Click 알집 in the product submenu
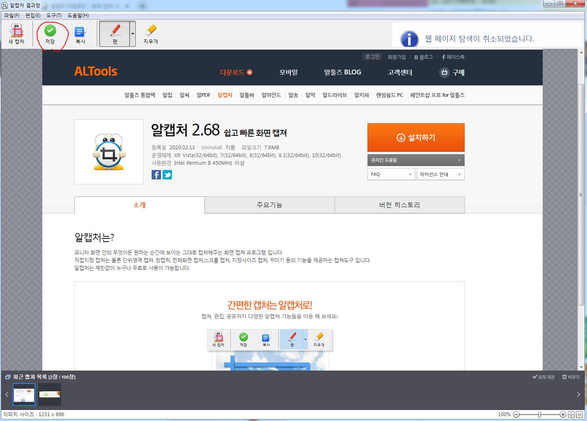This screenshot has width=587, height=421. click(167, 95)
